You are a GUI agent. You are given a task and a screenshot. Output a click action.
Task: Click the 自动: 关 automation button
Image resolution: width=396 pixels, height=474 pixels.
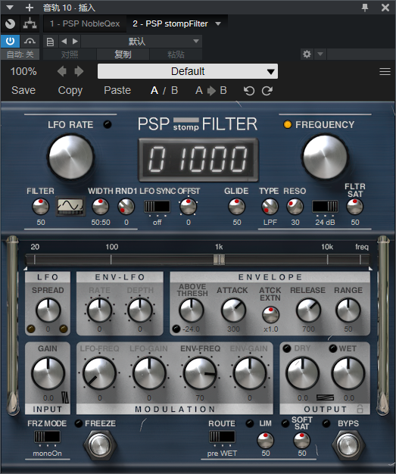[20, 55]
